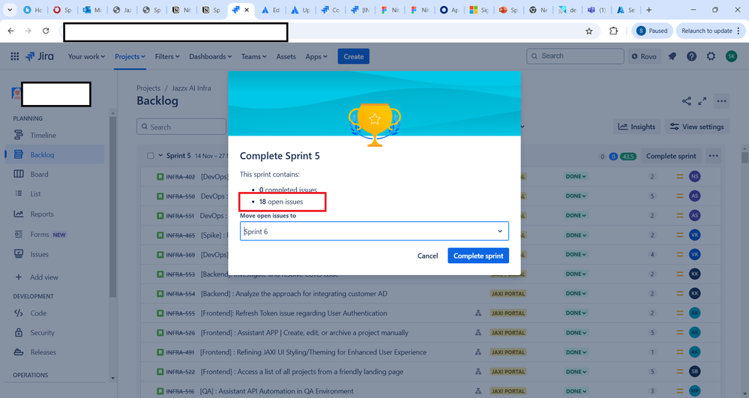The width and height of the screenshot is (749, 398).
Task: Open Reports in the sidebar
Action: tap(55, 214)
